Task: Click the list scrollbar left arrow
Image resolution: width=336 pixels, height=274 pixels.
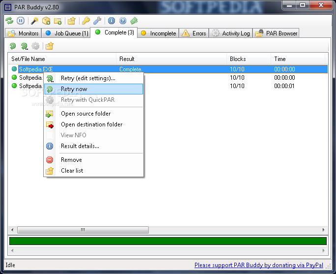Action: (12, 230)
